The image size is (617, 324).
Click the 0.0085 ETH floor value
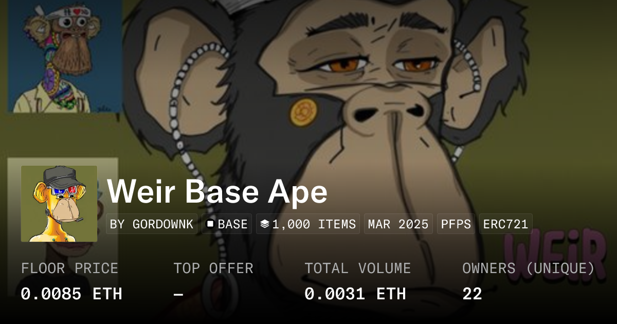tap(71, 294)
